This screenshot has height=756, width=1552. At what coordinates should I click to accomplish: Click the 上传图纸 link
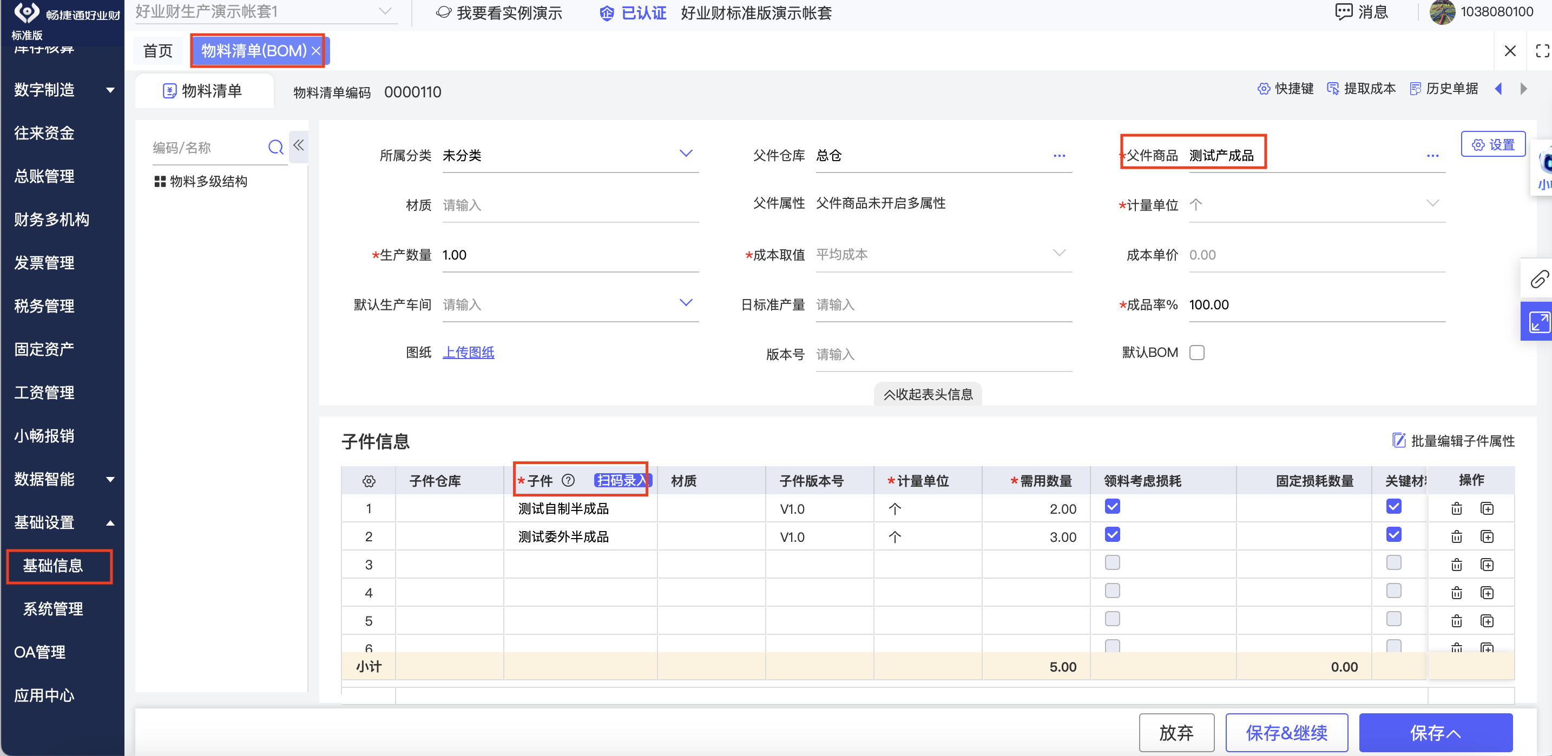click(468, 352)
